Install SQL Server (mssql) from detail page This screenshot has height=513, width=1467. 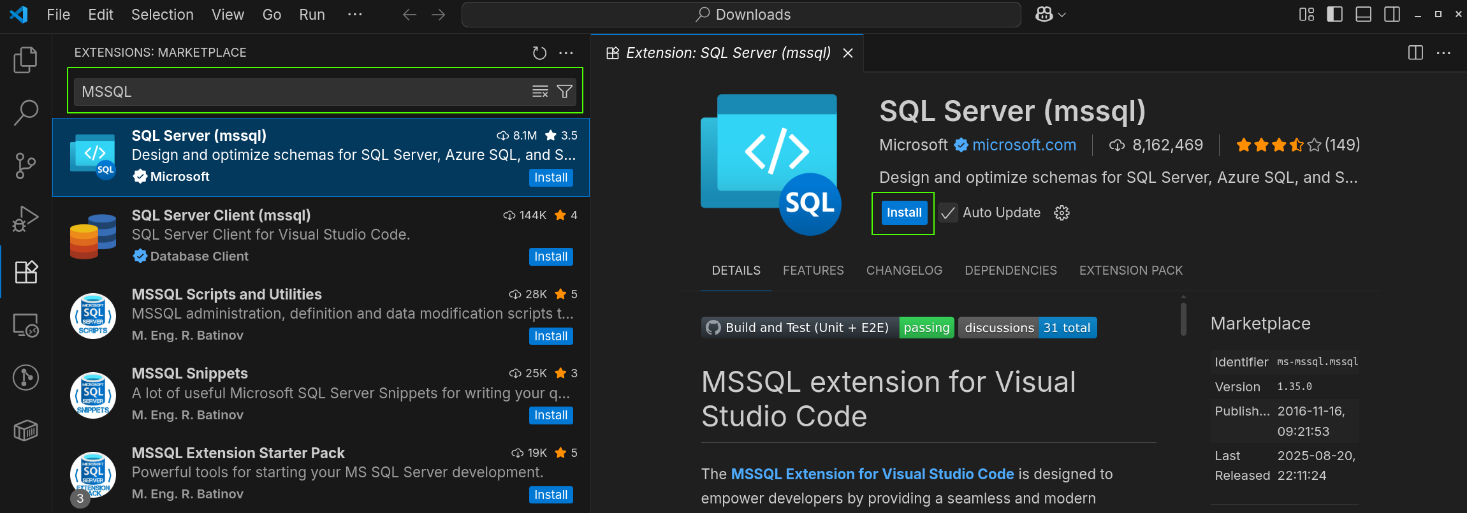(904, 213)
